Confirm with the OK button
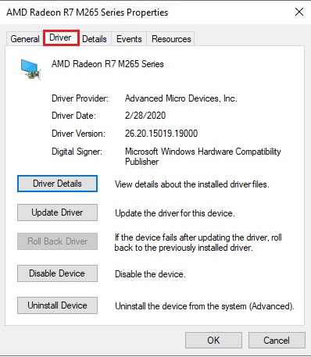 pyautogui.click(x=213, y=340)
